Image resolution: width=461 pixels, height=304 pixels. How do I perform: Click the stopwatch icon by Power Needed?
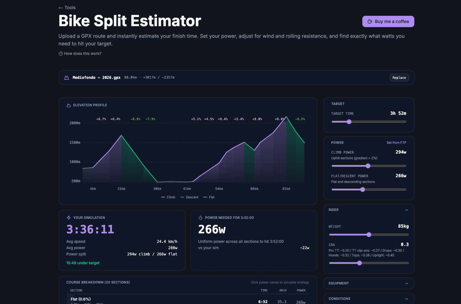pos(201,218)
